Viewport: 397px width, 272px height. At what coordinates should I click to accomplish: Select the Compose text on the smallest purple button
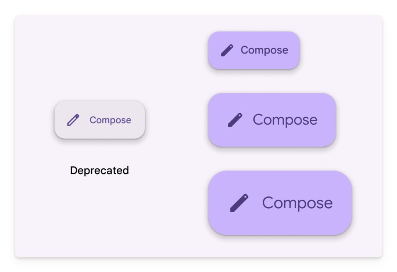click(x=264, y=50)
